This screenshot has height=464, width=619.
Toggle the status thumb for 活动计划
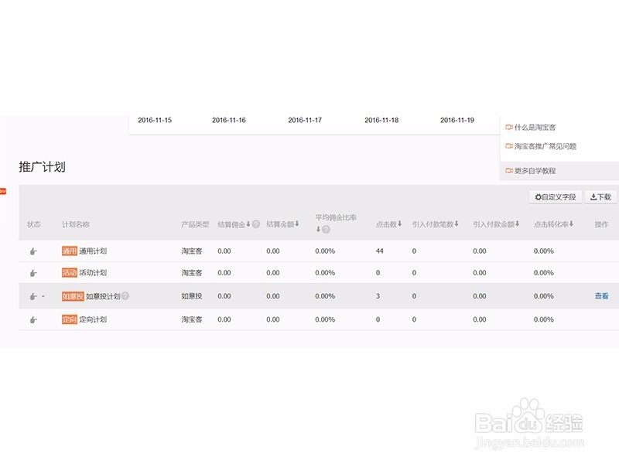(32, 272)
